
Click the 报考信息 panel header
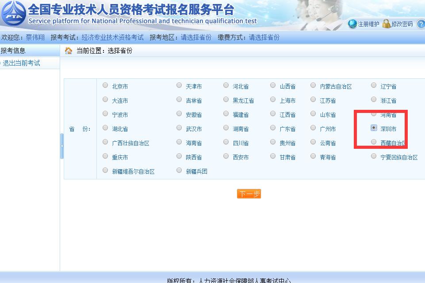coord(13,50)
